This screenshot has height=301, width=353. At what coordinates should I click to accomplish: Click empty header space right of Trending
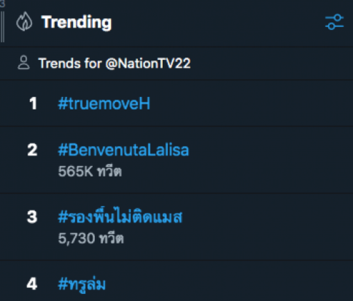[x=221, y=23]
